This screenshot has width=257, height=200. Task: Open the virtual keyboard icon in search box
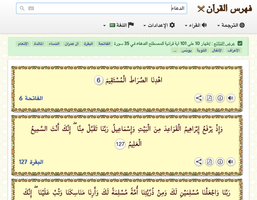coord(31,8)
